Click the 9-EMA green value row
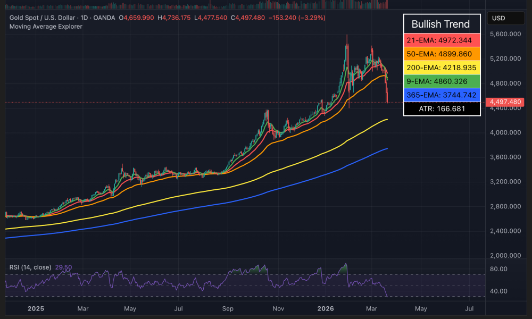 click(441, 82)
